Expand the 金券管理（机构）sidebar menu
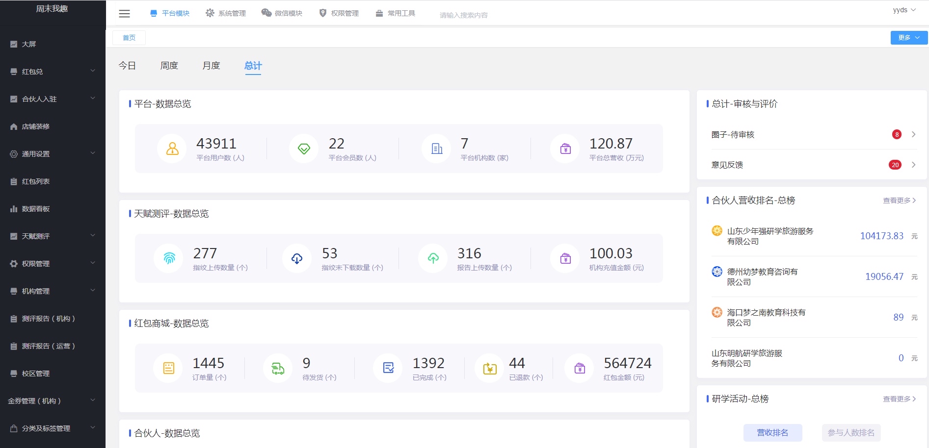Viewport: 929px width, 448px height. 53,401
